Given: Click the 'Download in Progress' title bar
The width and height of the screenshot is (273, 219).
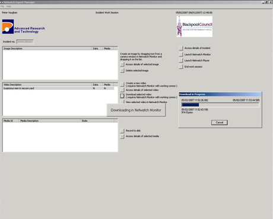Looking at the screenshot, I should coord(220,94).
